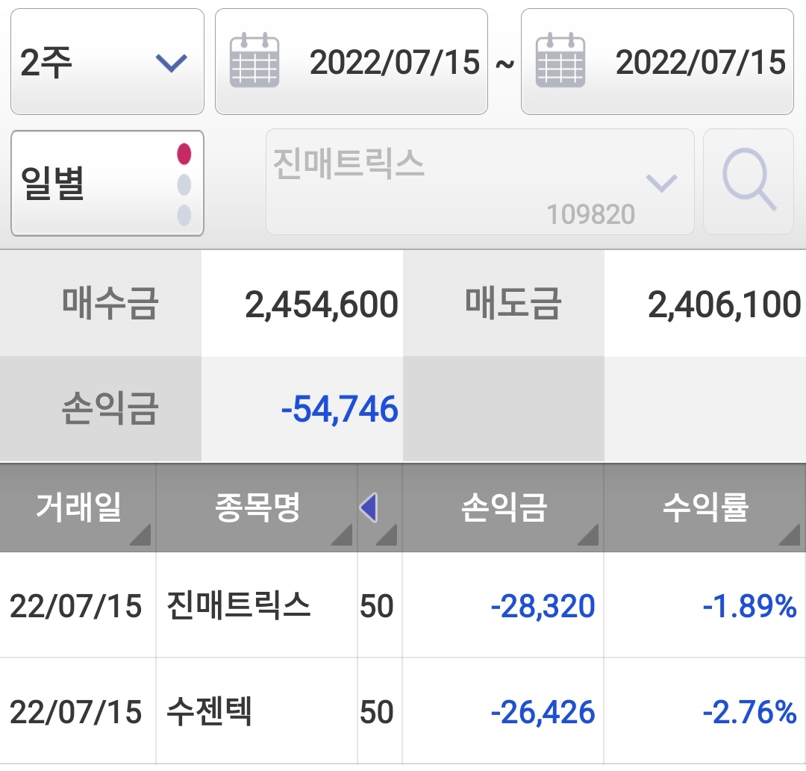Image resolution: width=806 pixels, height=771 pixels.
Task: Toggle the 일별 view selector
Action: pos(107,183)
